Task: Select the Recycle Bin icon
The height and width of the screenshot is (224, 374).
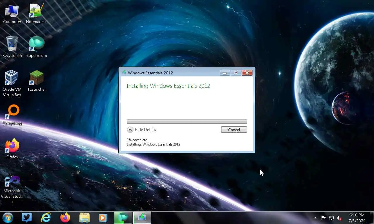Action: [x=12, y=47]
